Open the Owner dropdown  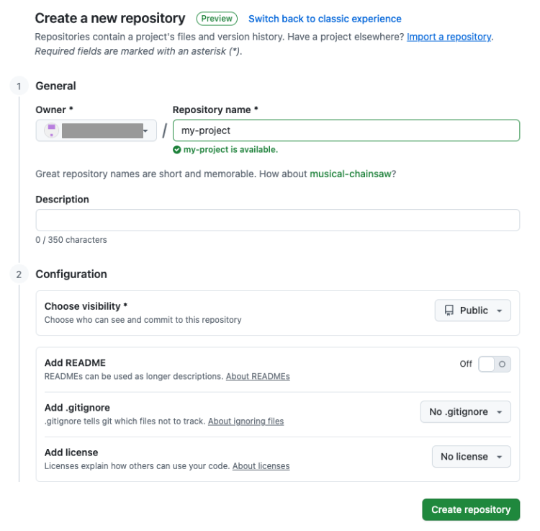pos(96,130)
